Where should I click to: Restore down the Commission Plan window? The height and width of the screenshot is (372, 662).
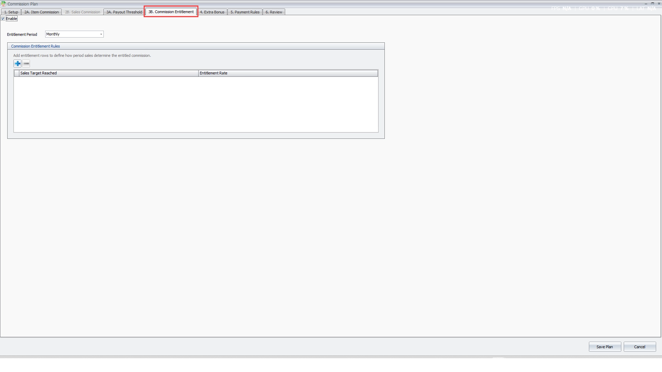pyautogui.click(x=652, y=3)
